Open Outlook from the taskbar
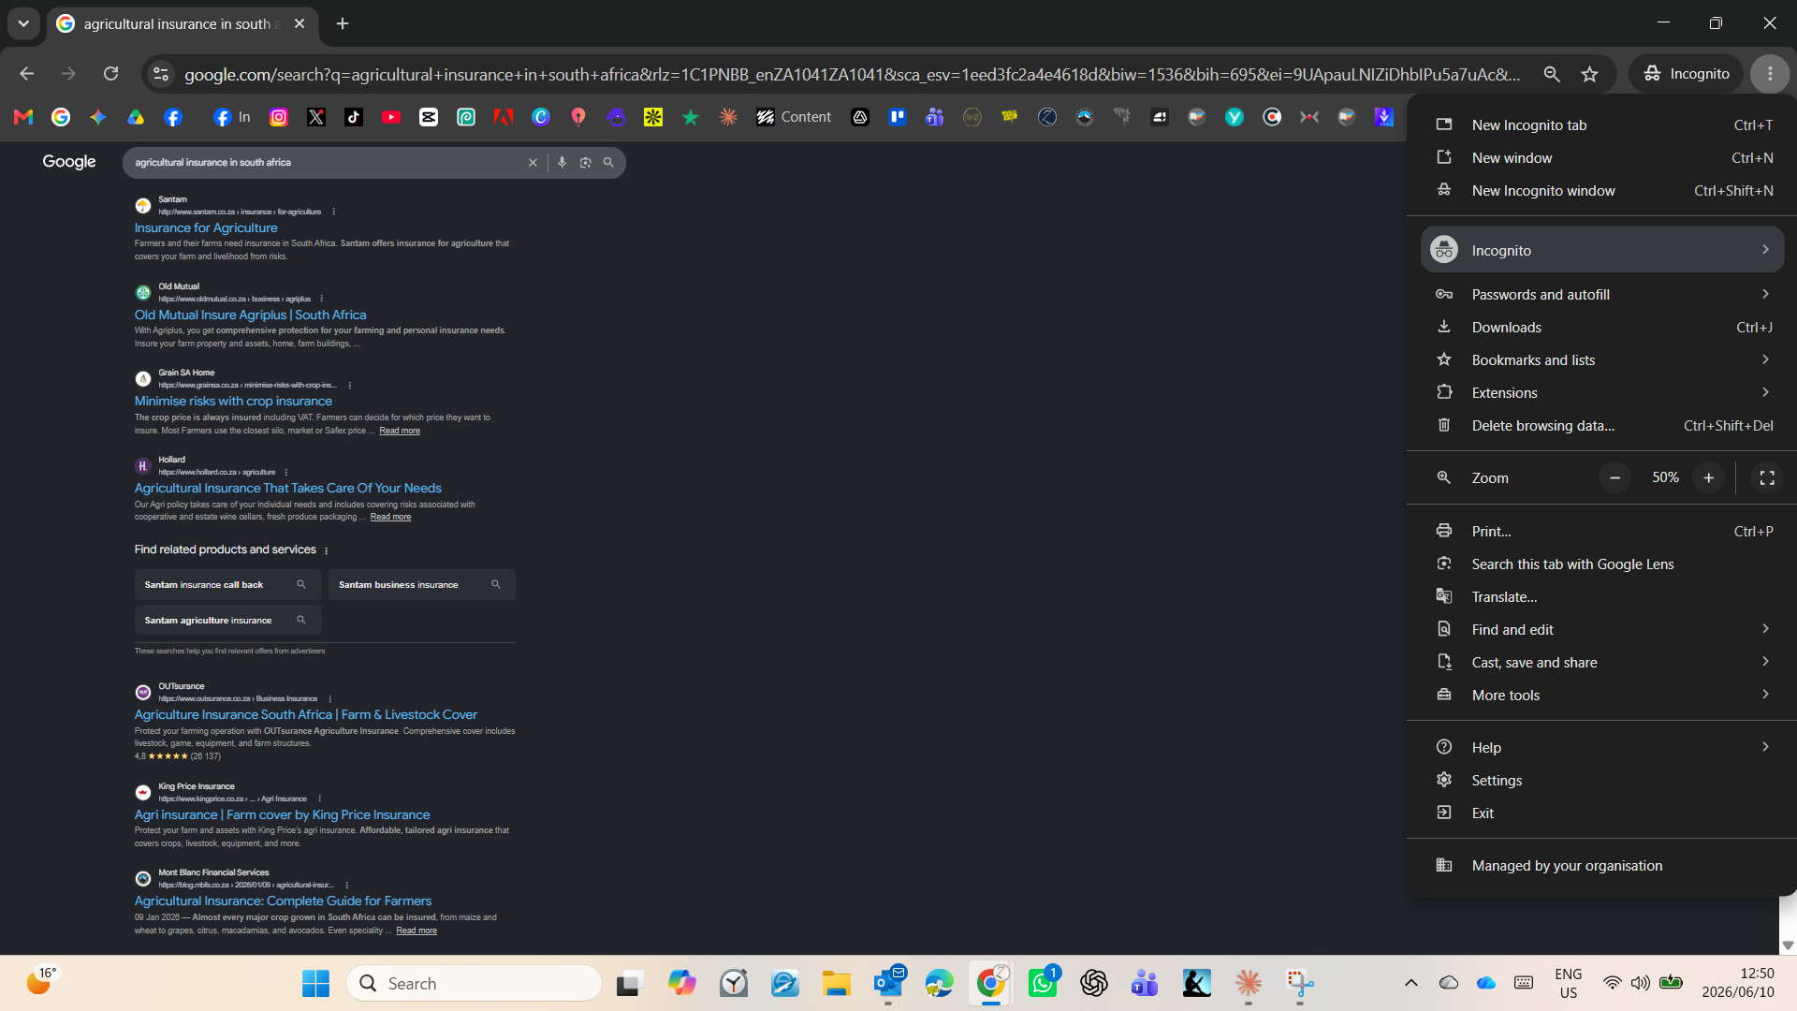The width and height of the screenshot is (1797, 1011). tap(888, 983)
